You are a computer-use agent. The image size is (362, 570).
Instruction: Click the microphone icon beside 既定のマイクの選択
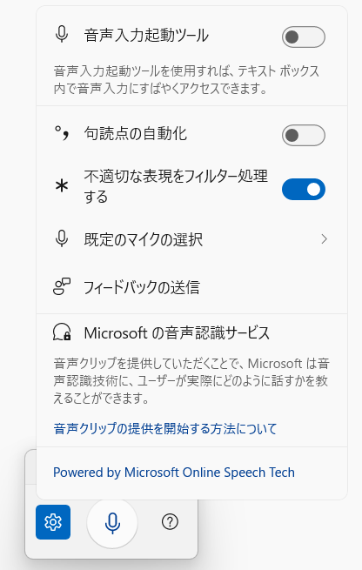(62, 238)
